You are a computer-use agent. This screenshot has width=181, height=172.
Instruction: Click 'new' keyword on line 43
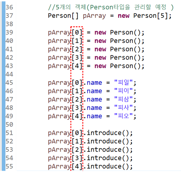coord(100,66)
